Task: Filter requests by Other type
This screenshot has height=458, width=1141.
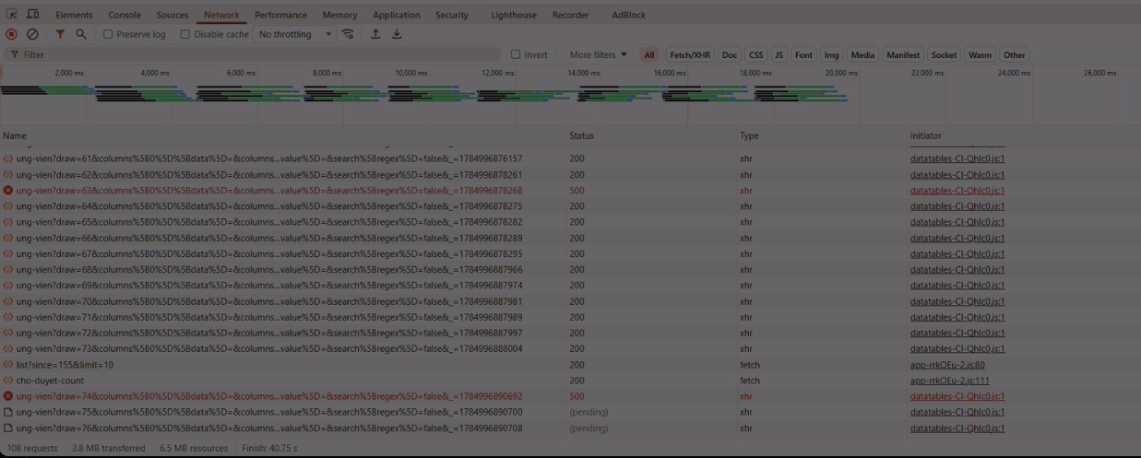Action: (x=1015, y=55)
